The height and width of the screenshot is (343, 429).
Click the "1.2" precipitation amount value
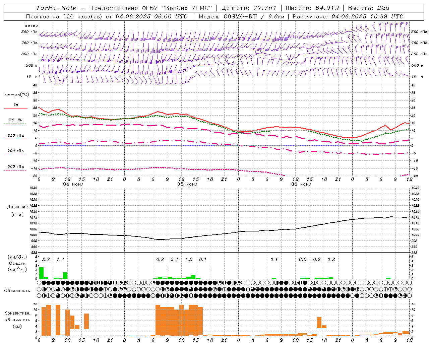(x=189, y=260)
